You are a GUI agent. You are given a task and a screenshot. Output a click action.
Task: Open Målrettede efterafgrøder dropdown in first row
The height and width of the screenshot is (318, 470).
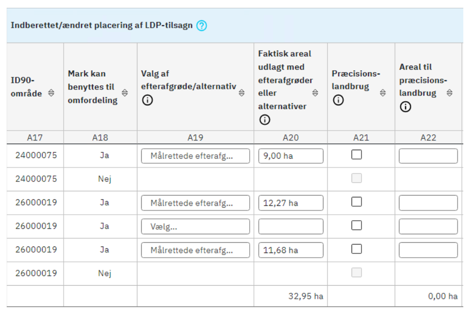click(x=195, y=156)
